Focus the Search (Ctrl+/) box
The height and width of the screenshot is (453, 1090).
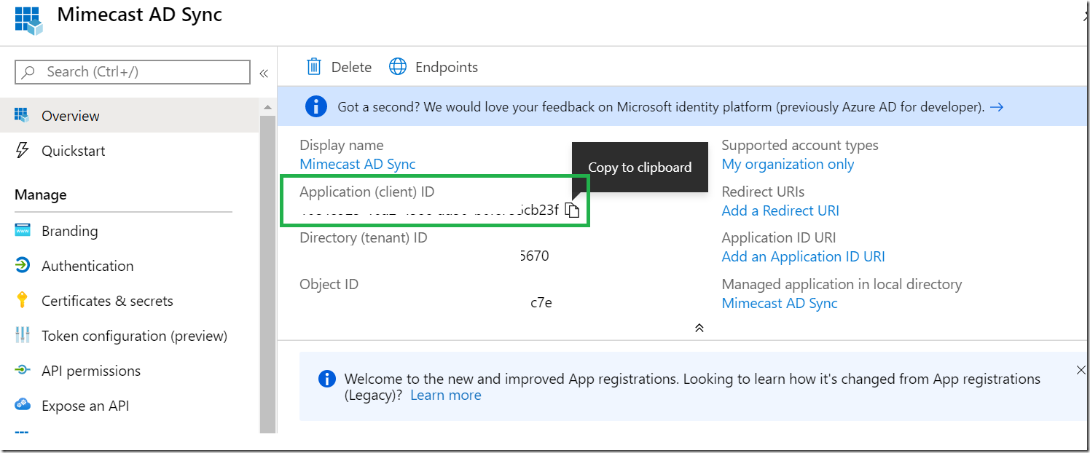(x=133, y=72)
